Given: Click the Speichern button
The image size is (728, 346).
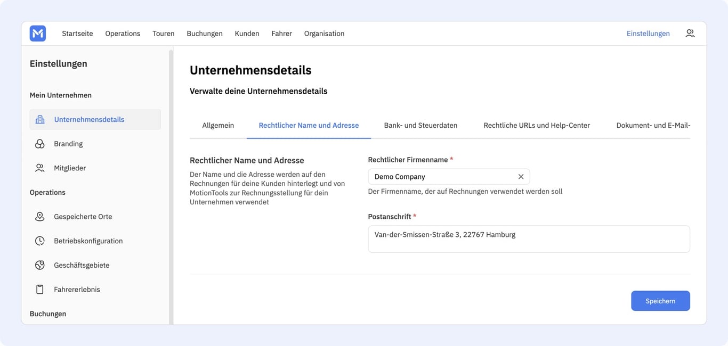Looking at the screenshot, I should (660, 301).
